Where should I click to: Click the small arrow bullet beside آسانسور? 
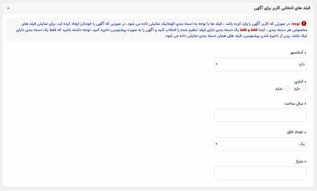[305, 53]
